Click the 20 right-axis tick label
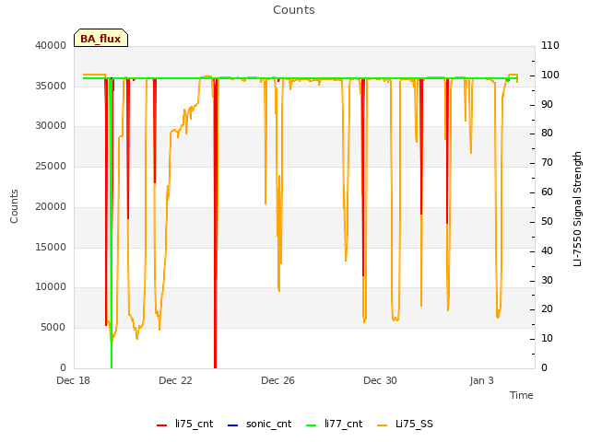 [x=547, y=309]
